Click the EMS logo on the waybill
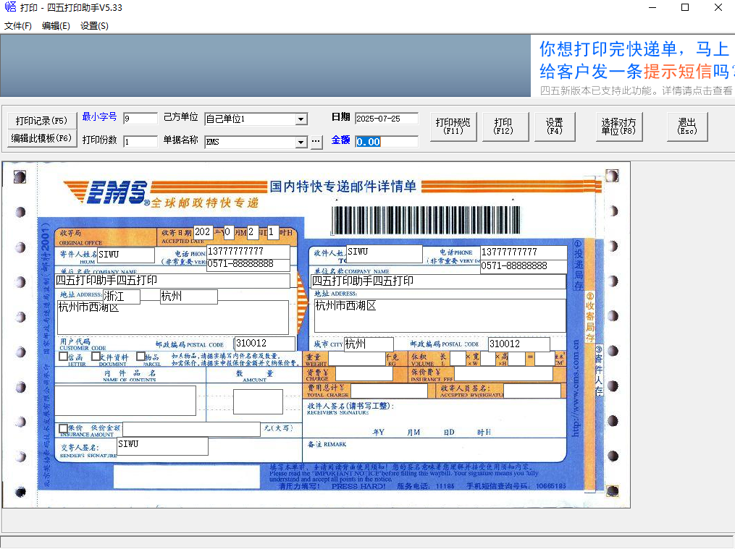 (x=106, y=192)
